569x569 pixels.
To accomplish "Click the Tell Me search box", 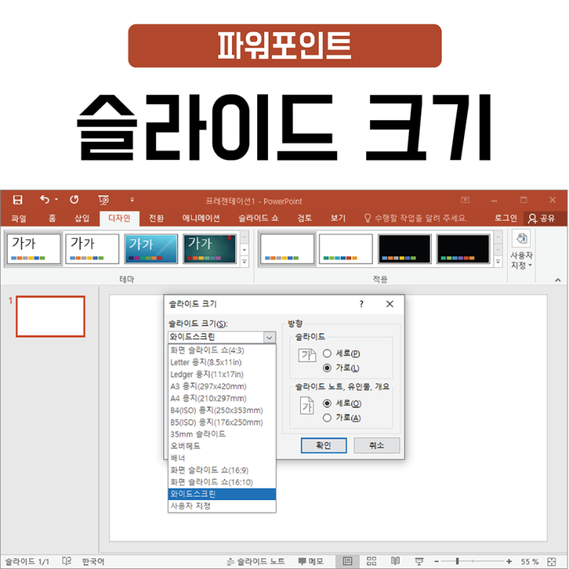I will (x=416, y=218).
